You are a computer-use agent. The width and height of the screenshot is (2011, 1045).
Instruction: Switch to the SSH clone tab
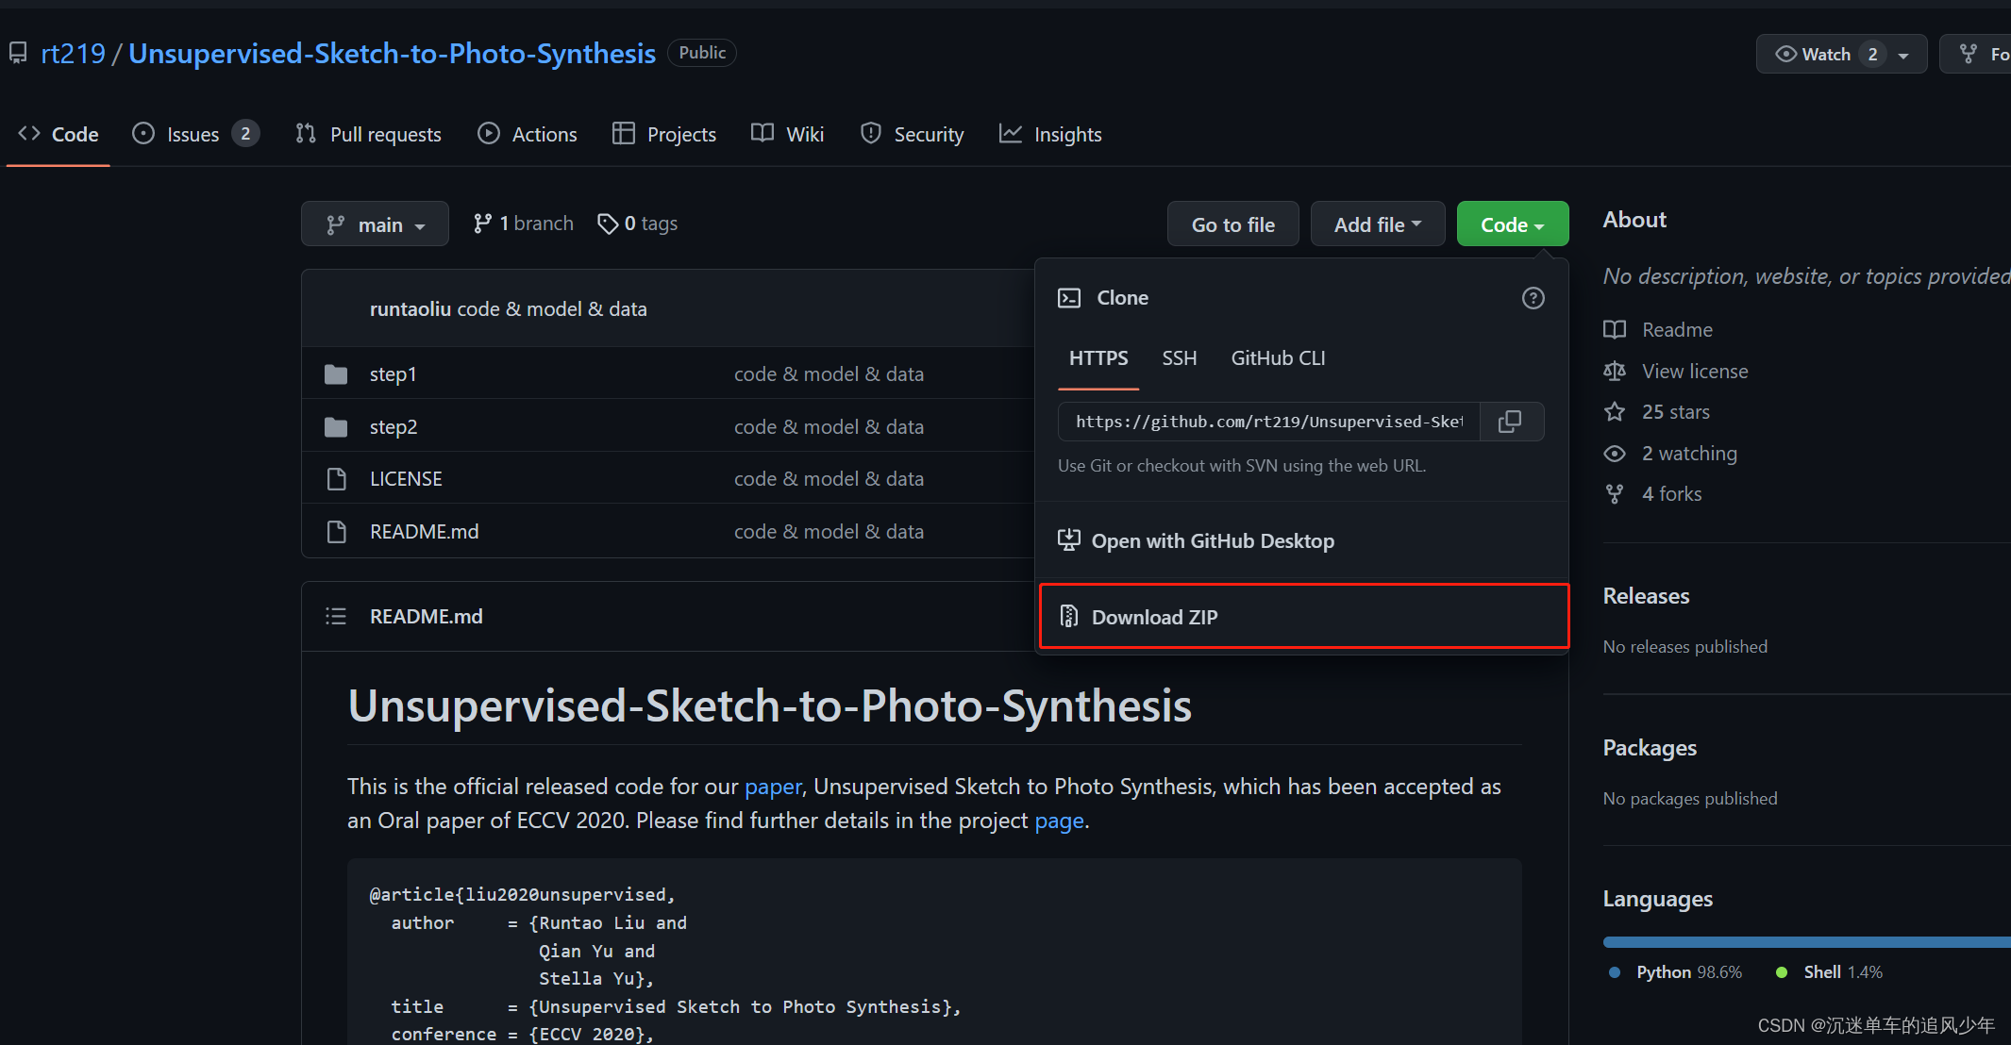[x=1179, y=358]
